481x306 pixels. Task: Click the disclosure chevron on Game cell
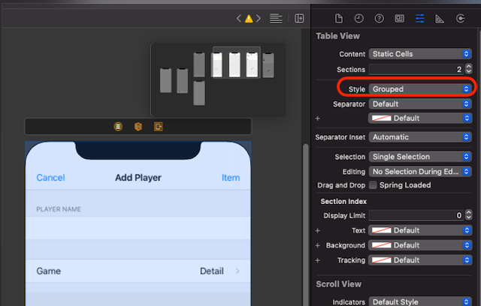[x=237, y=271]
